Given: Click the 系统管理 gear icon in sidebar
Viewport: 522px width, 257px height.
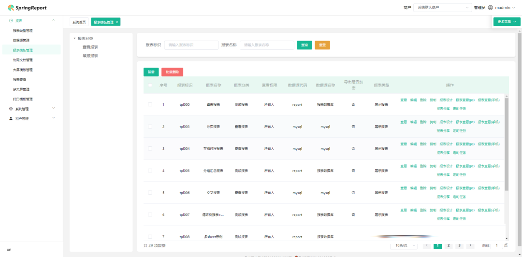Looking at the screenshot, I should pyautogui.click(x=11, y=109).
